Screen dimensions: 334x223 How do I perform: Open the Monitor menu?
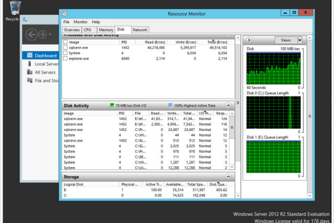coord(81,22)
